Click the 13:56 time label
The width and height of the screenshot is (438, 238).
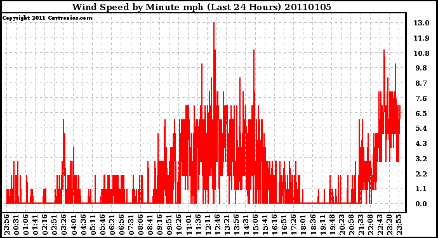pyautogui.click(x=237, y=225)
